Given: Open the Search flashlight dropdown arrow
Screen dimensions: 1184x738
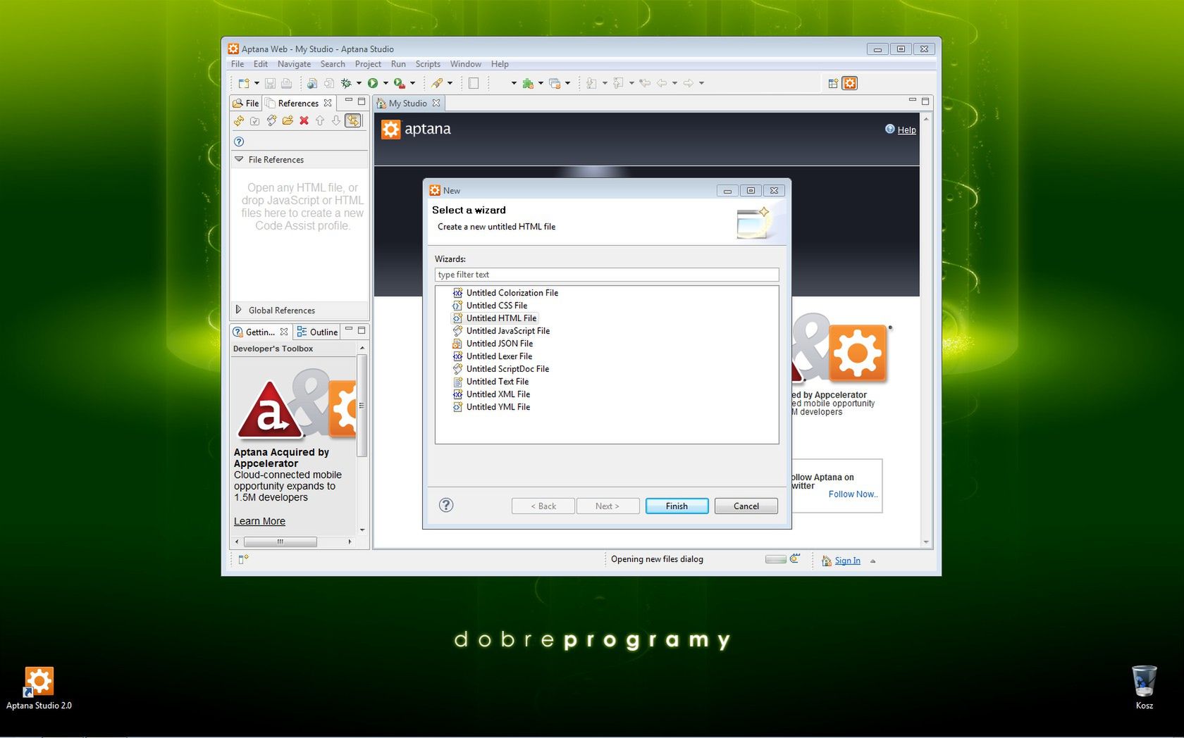Looking at the screenshot, I should pos(450,83).
